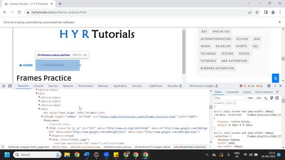The width and height of the screenshot is (285, 160).
Task: Click the WINDOWS AUTOMATION label tag
Action: (x=217, y=68)
